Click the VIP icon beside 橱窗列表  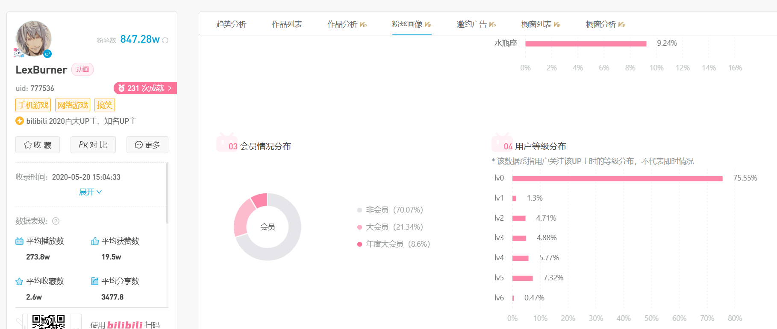click(x=557, y=25)
